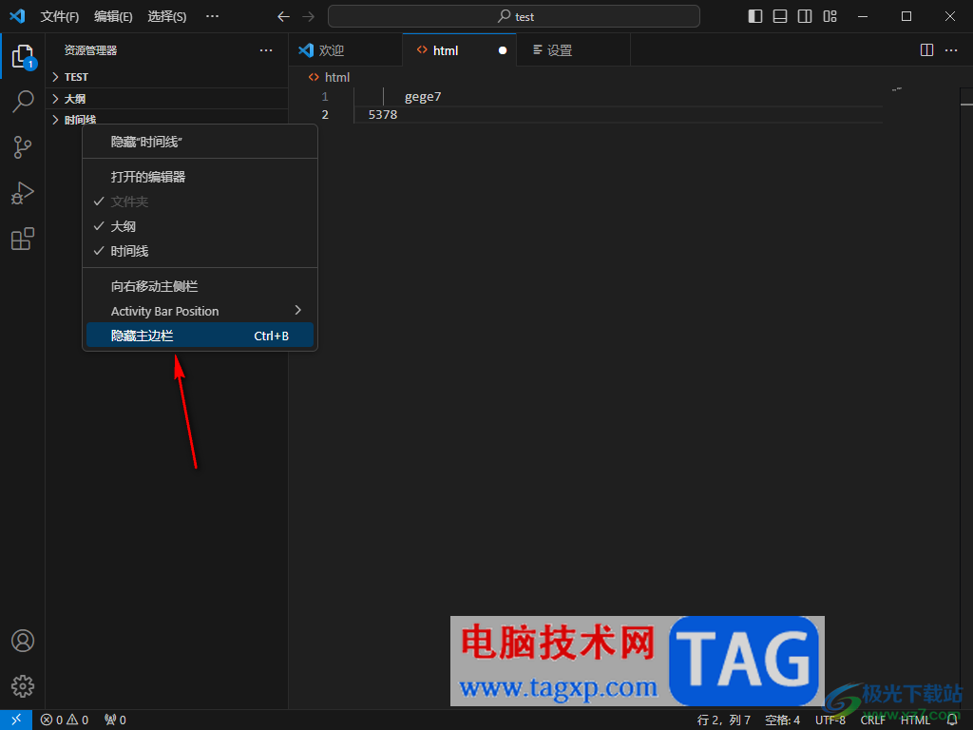Viewport: 973px width, 730px height.
Task: Toggle 打开的编辑器 view in context menu
Action: [x=200, y=177]
